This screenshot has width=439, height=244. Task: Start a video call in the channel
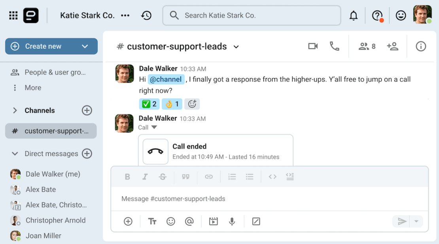point(313,47)
